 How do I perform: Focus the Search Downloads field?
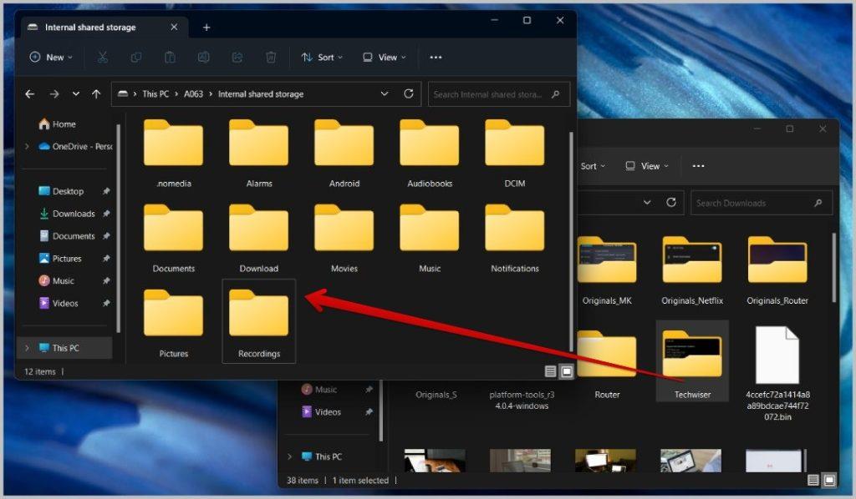[762, 203]
